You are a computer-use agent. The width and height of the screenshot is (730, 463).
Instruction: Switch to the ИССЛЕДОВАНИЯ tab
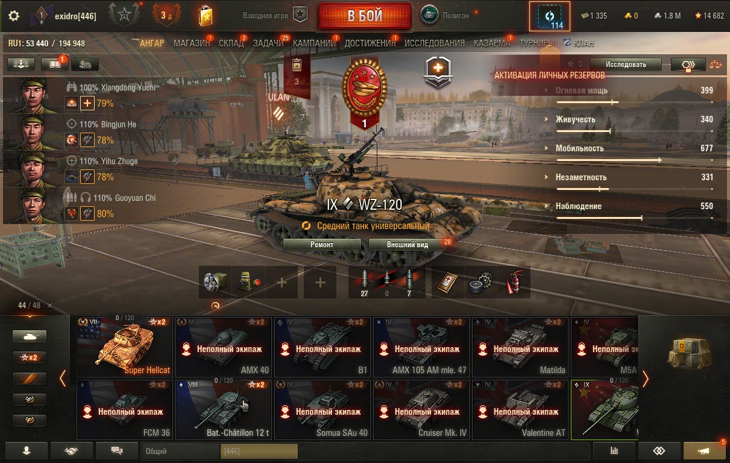pyautogui.click(x=435, y=43)
